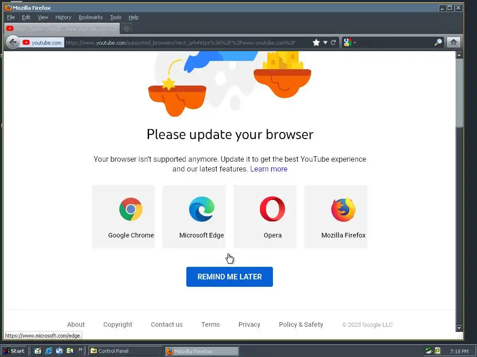Open the Tools menu

pyautogui.click(x=116, y=17)
